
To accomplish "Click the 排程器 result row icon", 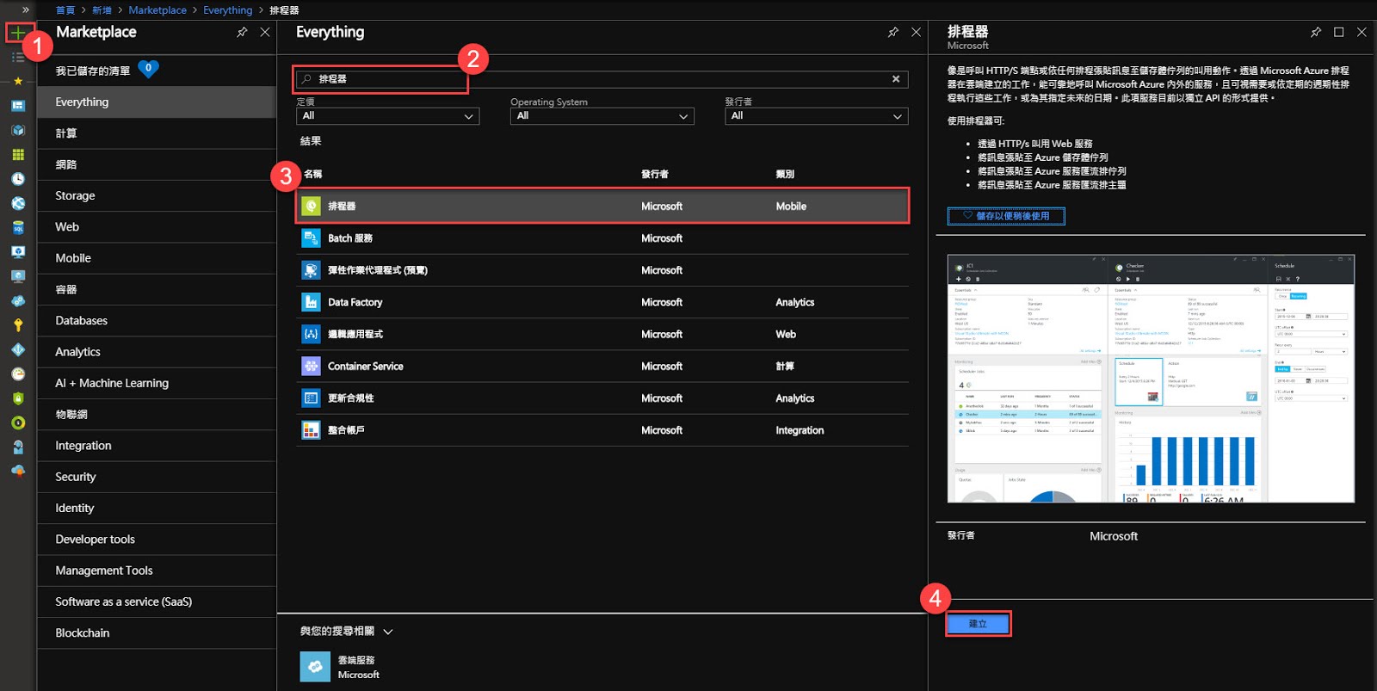I will point(311,207).
